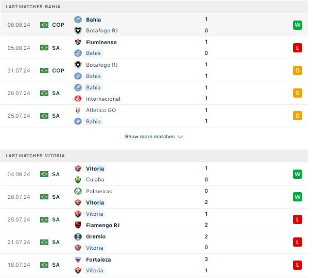Click Palmeiras club crest
This screenshot has width=313, height=278.
pyautogui.click(x=78, y=191)
